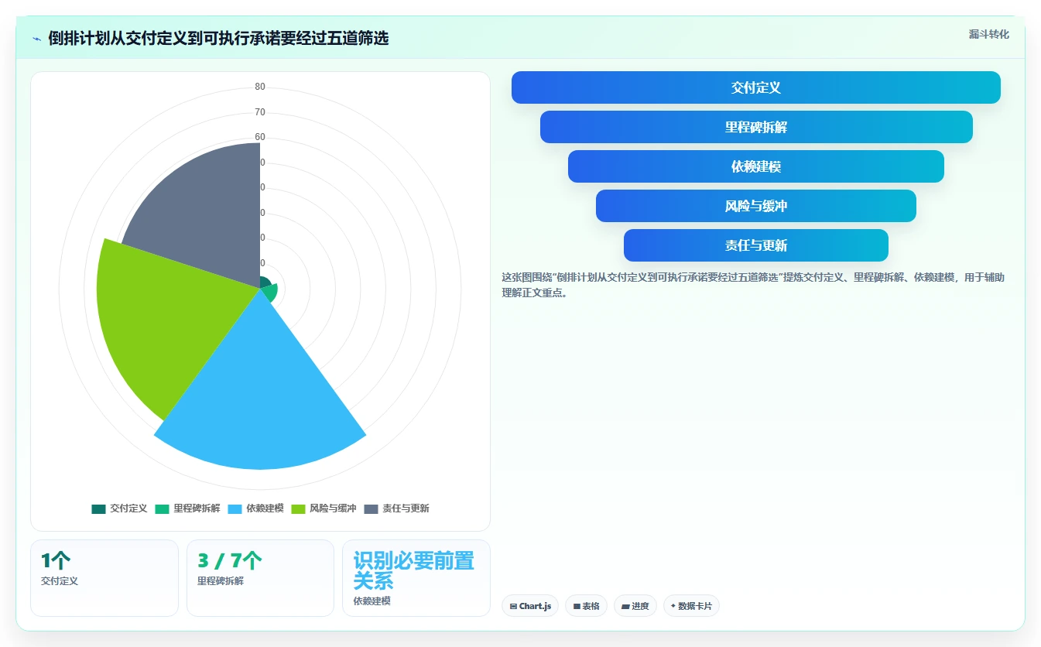Click the 交付定义 funnel bar
This screenshot has height=647, width=1041.
[756, 87]
